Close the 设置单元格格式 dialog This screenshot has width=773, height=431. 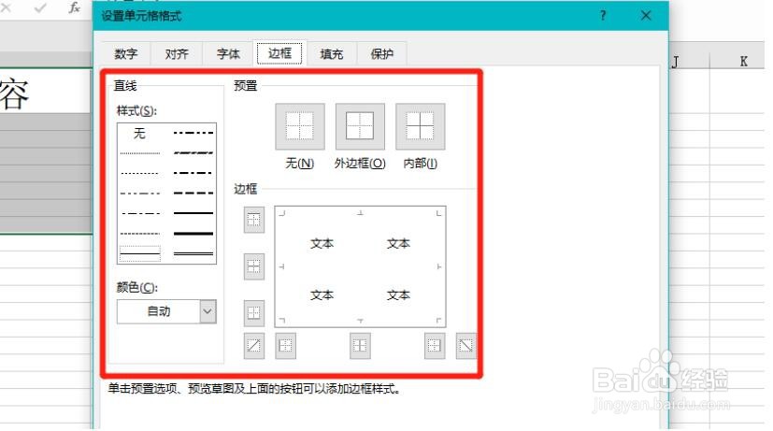point(646,16)
